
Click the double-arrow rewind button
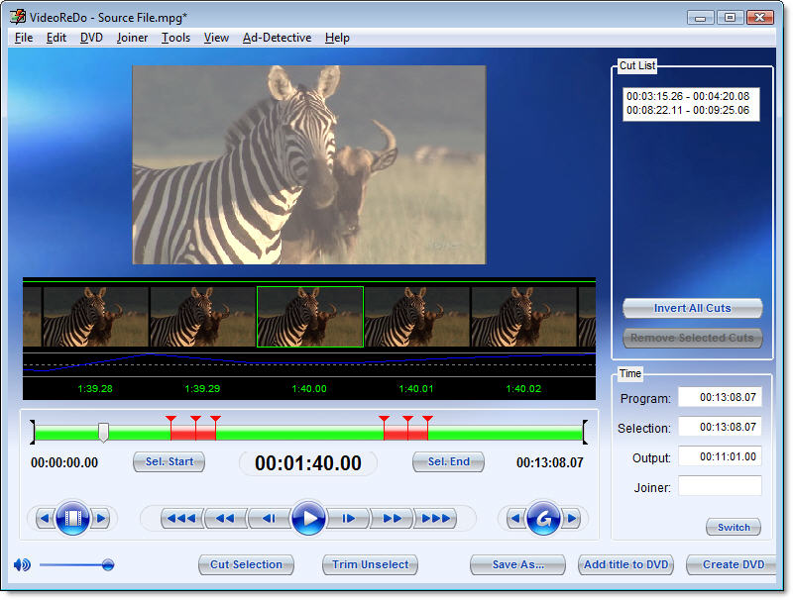click(x=225, y=518)
